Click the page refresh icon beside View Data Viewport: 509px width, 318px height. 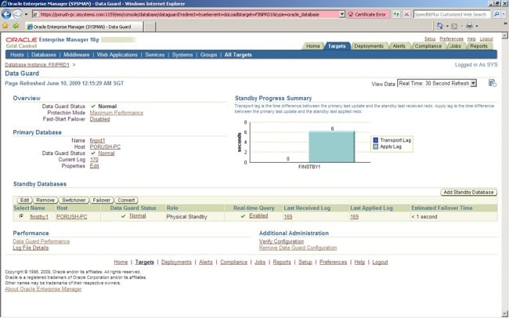(492, 83)
